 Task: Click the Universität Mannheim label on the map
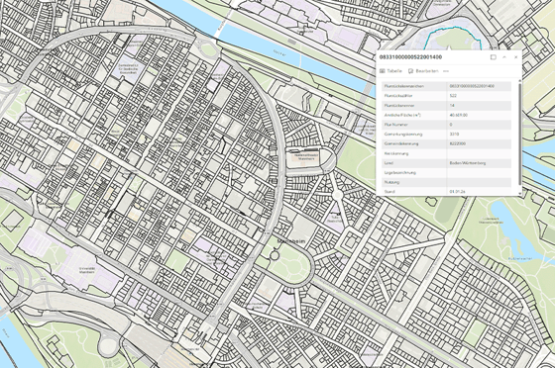87,270
